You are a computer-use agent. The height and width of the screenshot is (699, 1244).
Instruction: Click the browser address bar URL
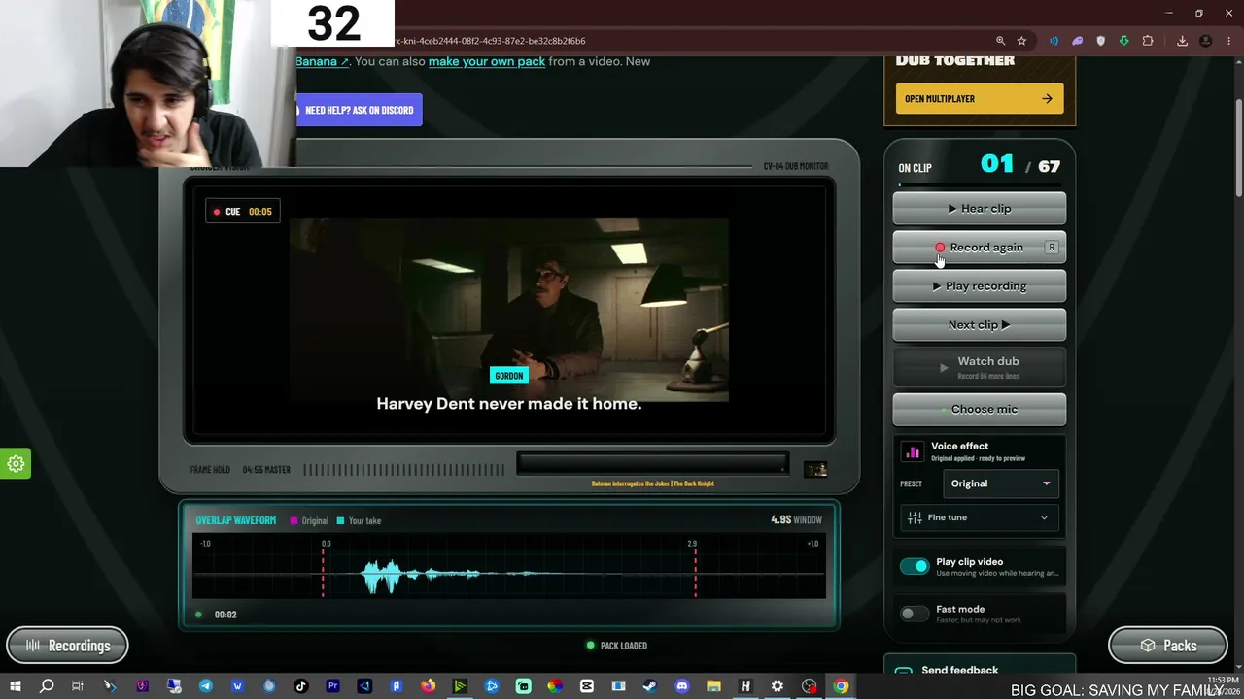pos(491,41)
